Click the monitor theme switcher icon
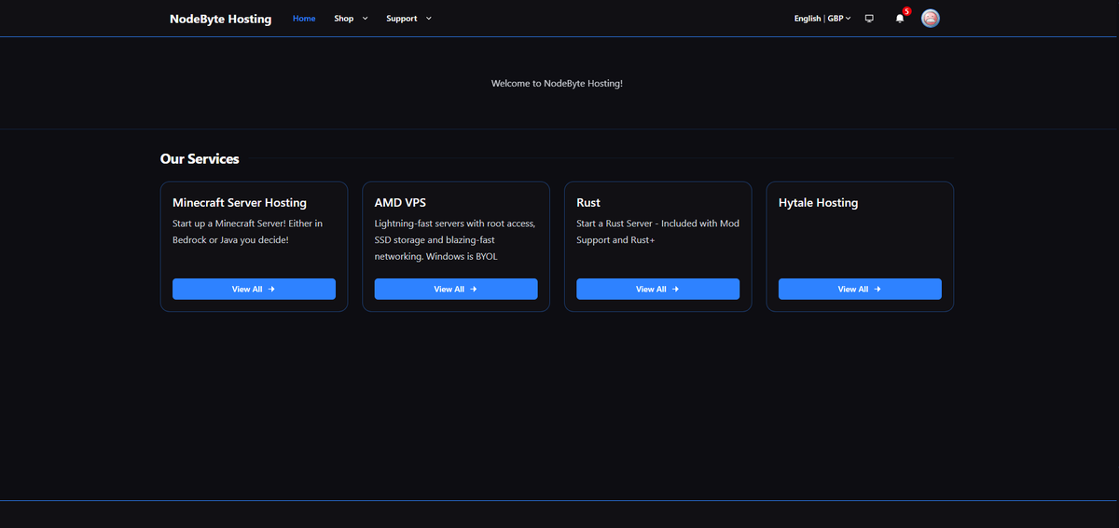 click(x=869, y=19)
